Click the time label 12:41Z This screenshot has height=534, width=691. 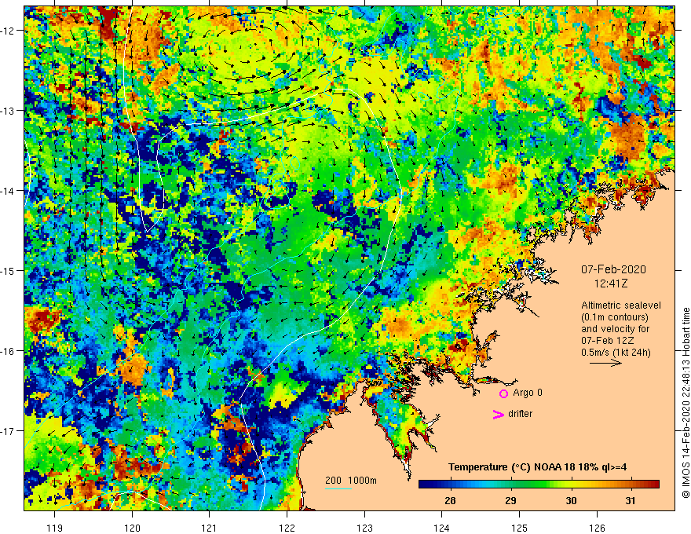click(611, 283)
